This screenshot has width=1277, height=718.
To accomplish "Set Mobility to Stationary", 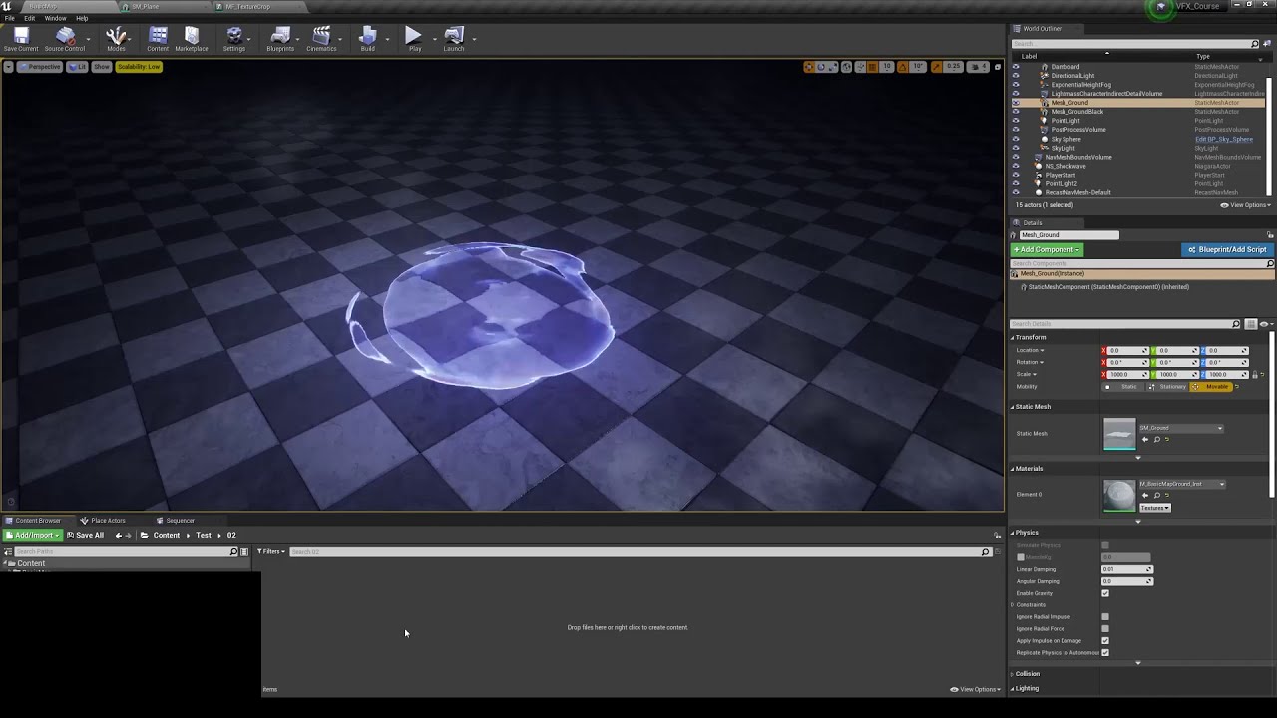I will pos(1167,387).
